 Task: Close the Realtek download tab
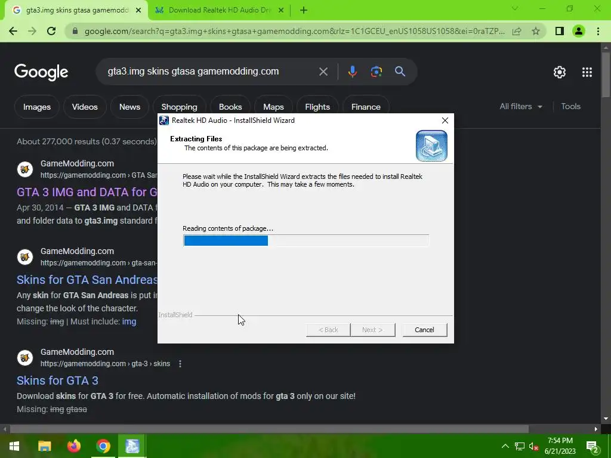pos(281,10)
